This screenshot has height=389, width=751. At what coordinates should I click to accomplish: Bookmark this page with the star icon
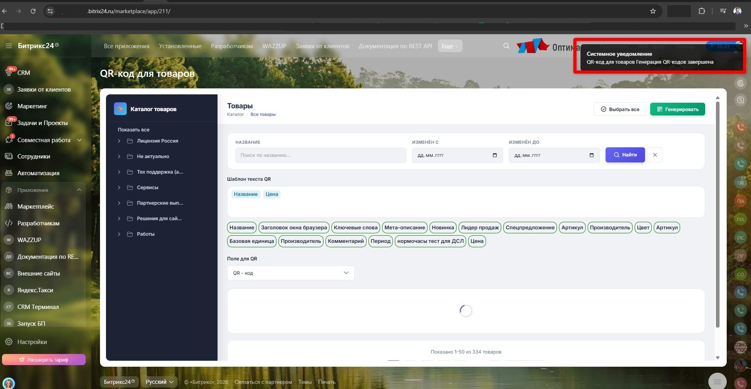pyautogui.click(x=653, y=11)
